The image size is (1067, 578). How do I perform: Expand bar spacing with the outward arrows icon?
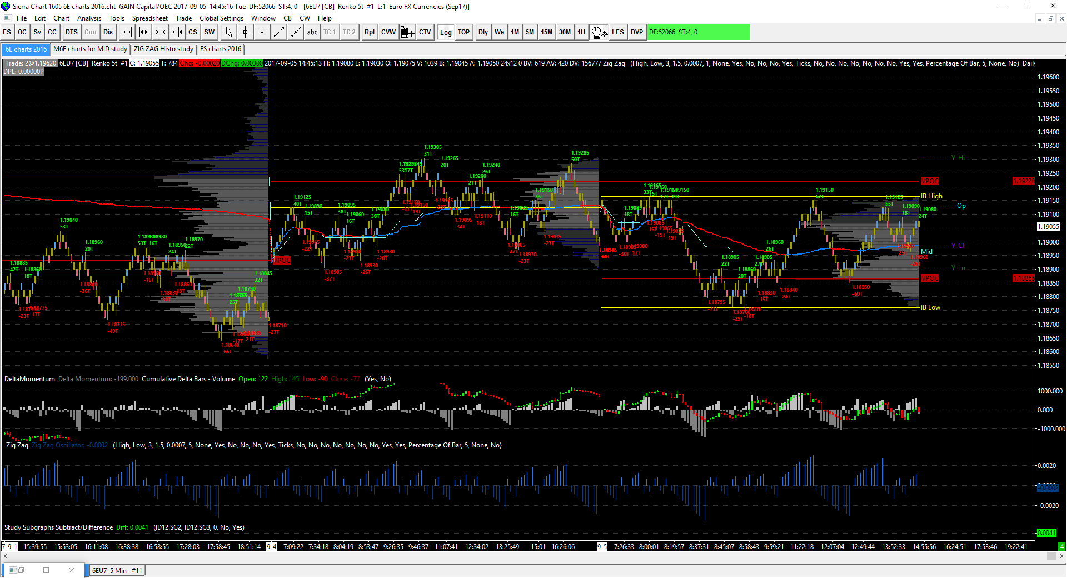[127, 32]
